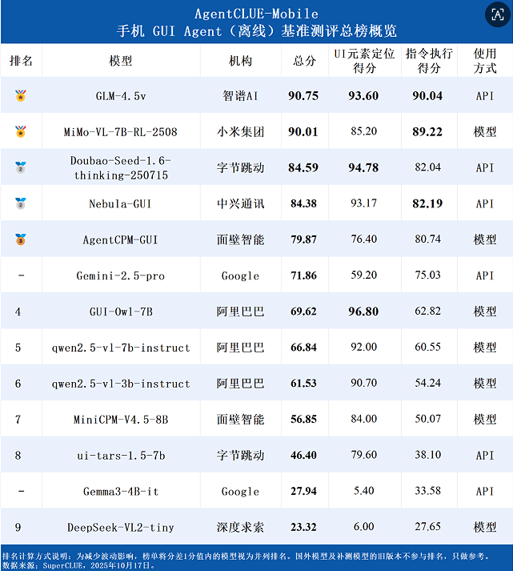Select the DeepSeek-VL2-tiny model row
Viewport: 513px width, 571px height.
[120, 527]
